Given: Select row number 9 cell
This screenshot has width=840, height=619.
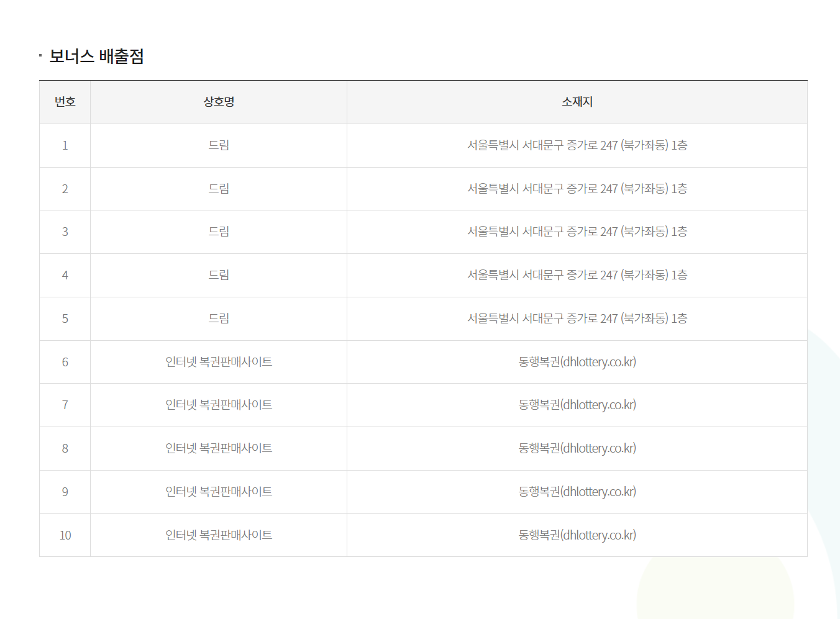Looking at the screenshot, I should click(65, 492).
